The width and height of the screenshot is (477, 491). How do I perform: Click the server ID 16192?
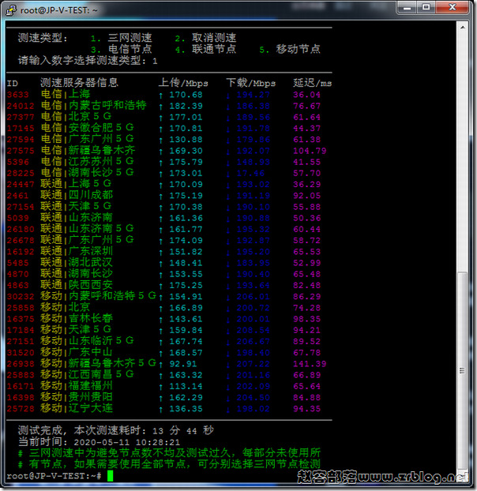21,252
